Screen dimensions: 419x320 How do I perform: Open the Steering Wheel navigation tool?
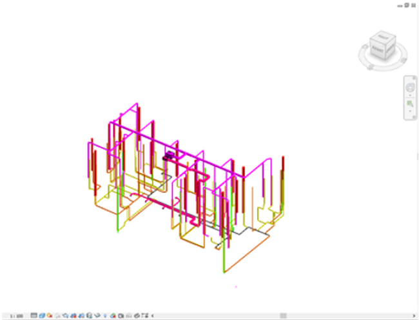point(409,87)
